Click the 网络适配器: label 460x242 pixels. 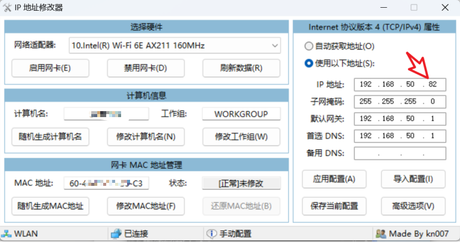(35, 45)
